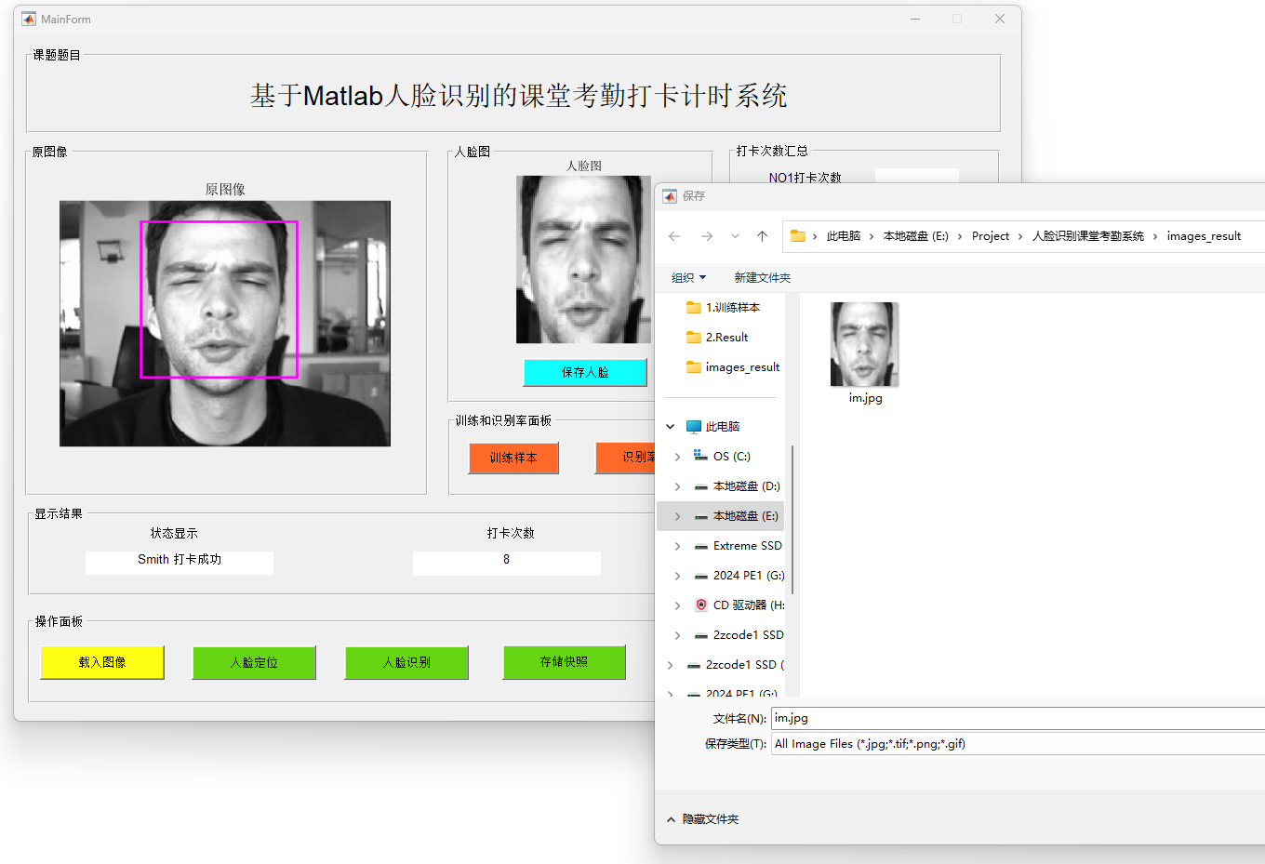Screen dimensions: 1265x864
Task: Click the Back arrow in save dialog
Action: click(x=674, y=236)
